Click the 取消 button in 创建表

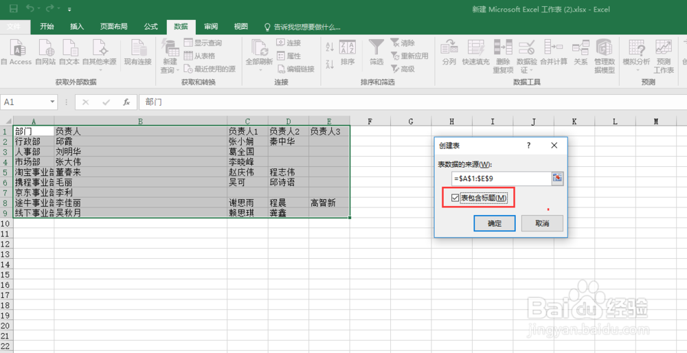click(x=542, y=223)
